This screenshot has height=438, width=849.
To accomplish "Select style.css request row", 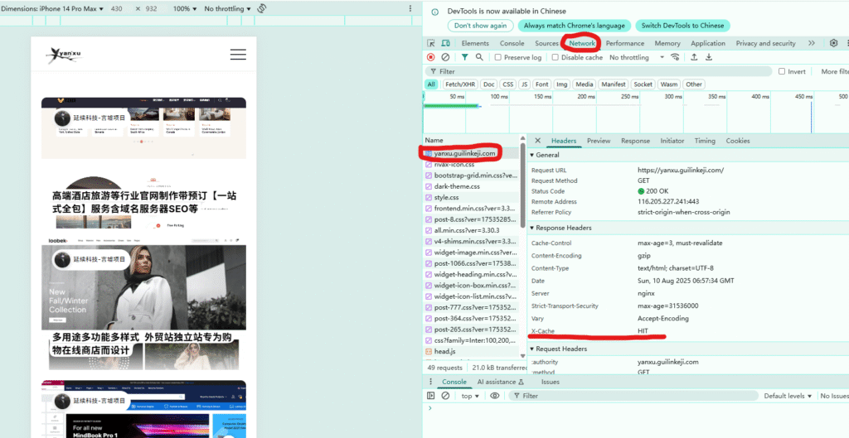I will click(471, 197).
